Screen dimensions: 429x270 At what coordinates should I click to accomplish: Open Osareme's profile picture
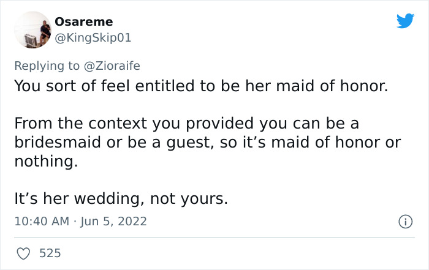(x=31, y=29)
